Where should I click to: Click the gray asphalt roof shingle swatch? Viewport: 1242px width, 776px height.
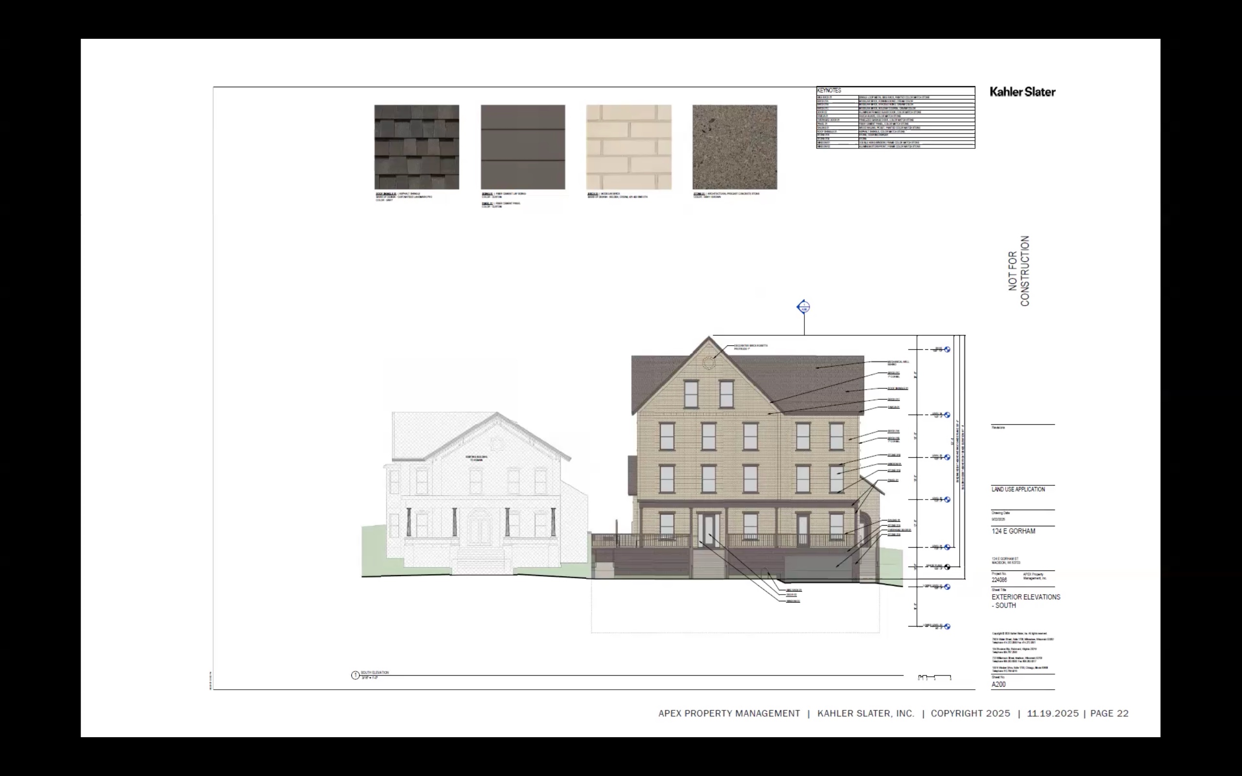[x=417, y=147]
